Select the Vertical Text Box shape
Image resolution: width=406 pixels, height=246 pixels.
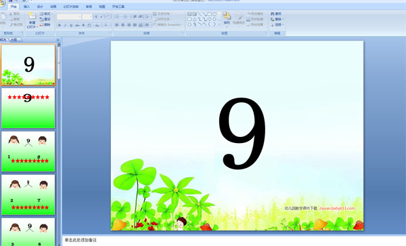tap(194, 14)
